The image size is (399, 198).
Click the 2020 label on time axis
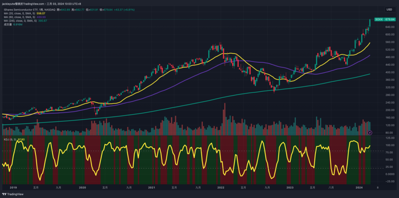pos(82,187)
